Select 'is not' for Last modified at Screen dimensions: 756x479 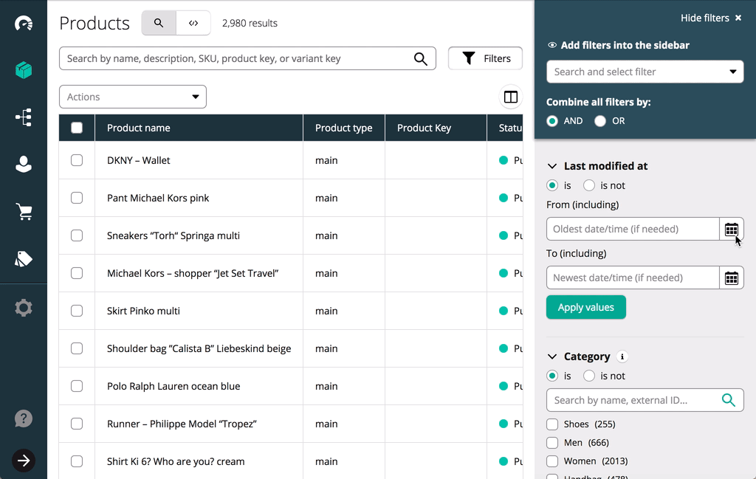click(589, 185)
